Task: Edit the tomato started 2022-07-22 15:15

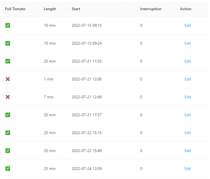Action: pos(188,133)
